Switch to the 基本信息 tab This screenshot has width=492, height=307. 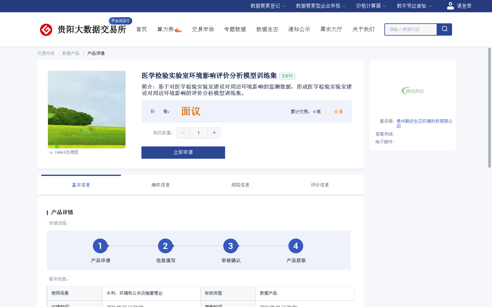81,185
